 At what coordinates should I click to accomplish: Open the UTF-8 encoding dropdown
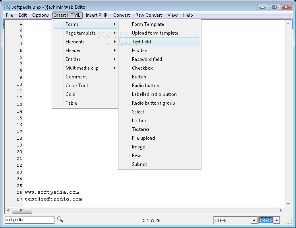(x=254, y=220)
